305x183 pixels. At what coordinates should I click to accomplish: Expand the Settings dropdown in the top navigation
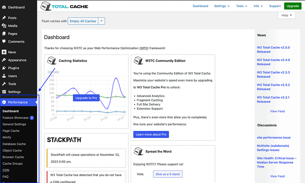(222, 6)
